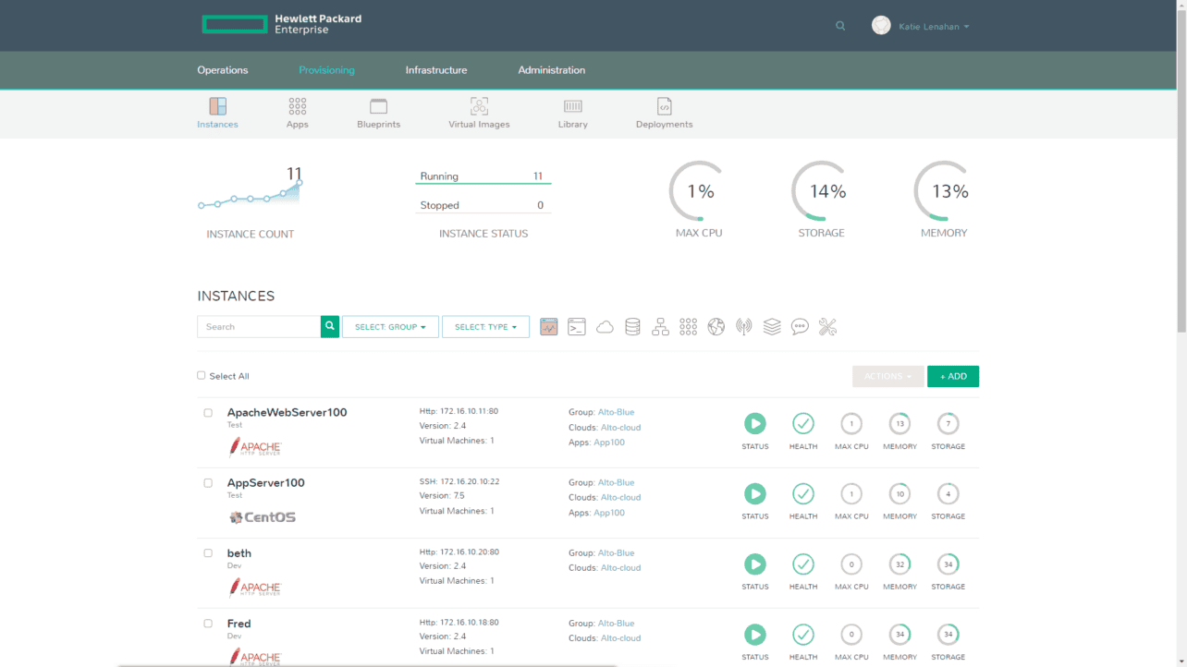Open the AppServer100 instance name
Viewport: 1187px width, 667px height.
266,482
